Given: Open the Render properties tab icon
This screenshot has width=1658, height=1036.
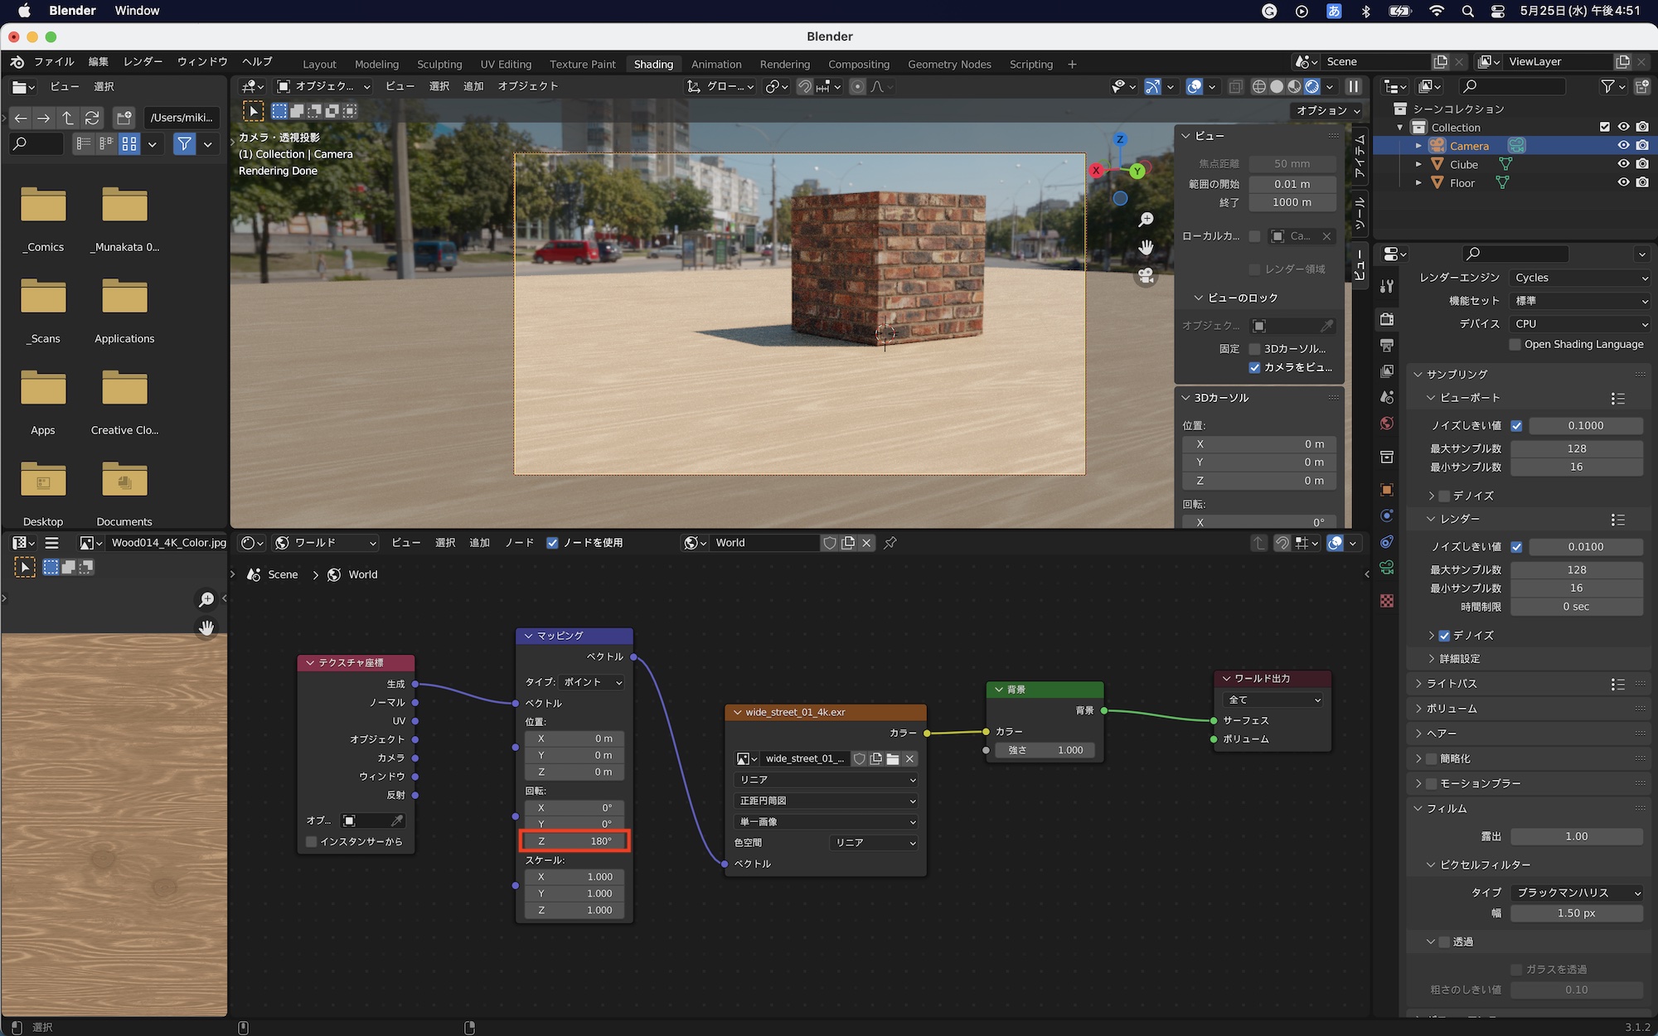Looking at the screenshot, I should pos(1387,318).
